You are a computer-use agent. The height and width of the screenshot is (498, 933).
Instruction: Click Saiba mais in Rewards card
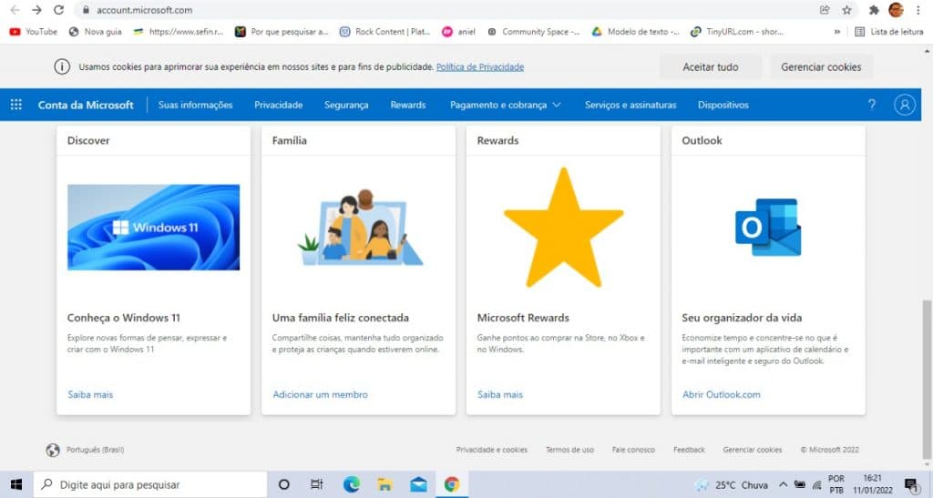[500, 394]
